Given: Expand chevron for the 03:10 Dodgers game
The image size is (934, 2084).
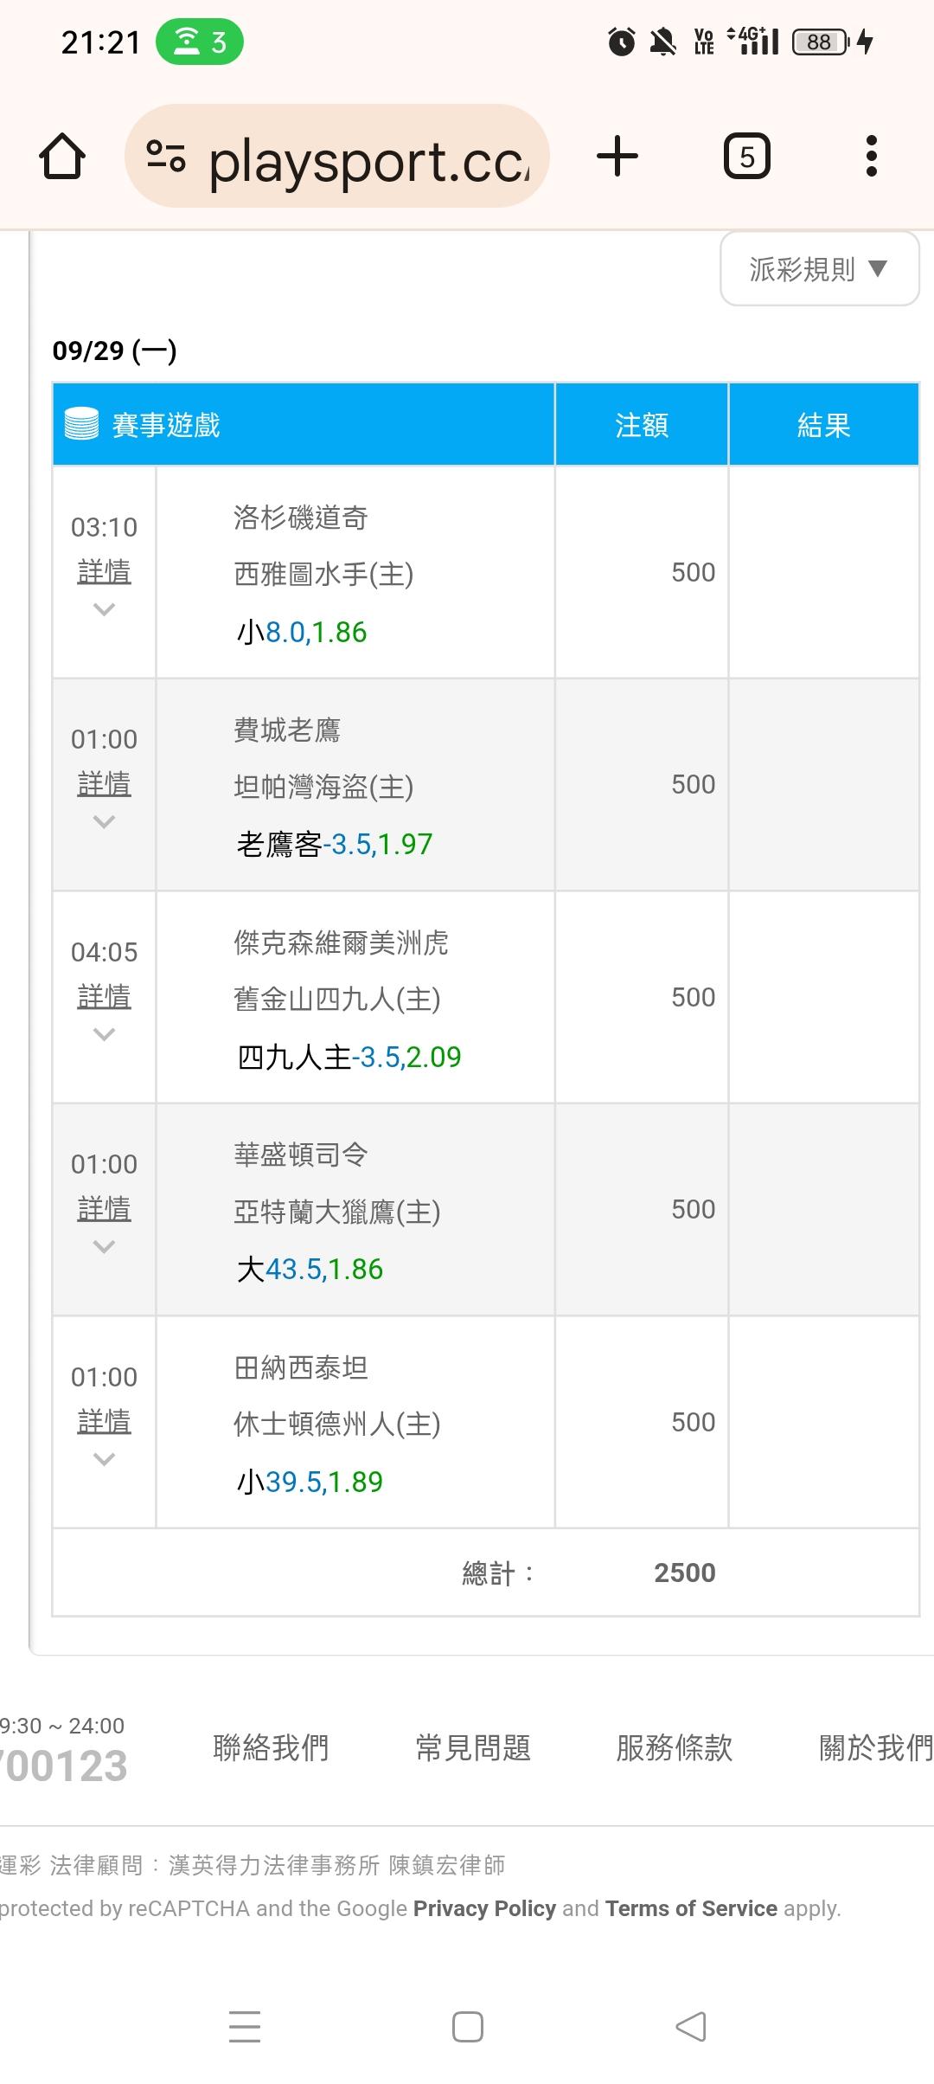Looking at the screenshot, I should click(104, 609).
